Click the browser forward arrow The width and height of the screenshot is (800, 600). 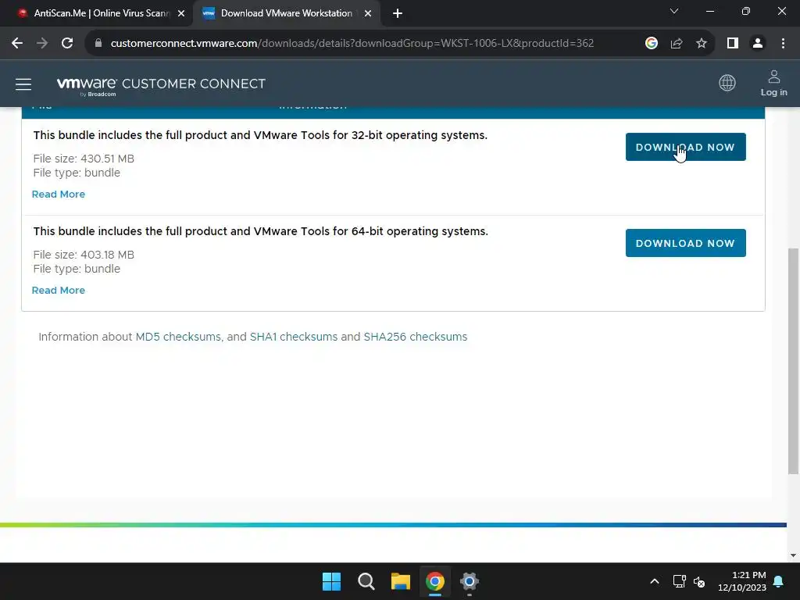[42, 44]
